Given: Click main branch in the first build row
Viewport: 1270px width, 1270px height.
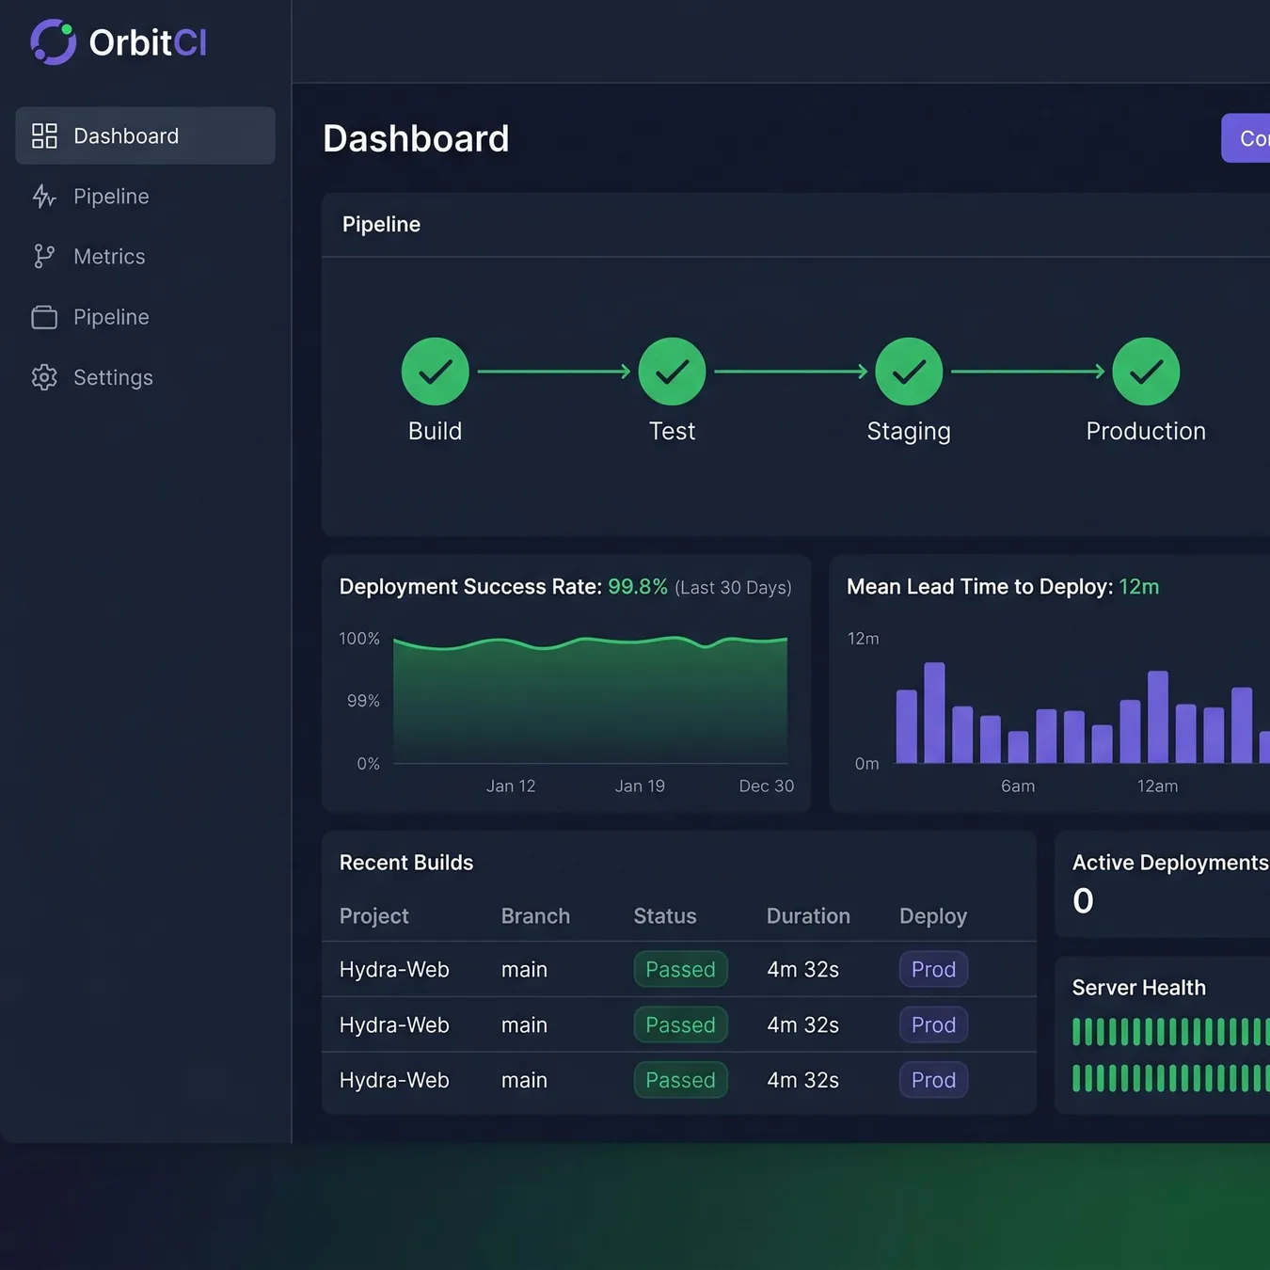Looking at the screenshot, I should pos(524,970).
